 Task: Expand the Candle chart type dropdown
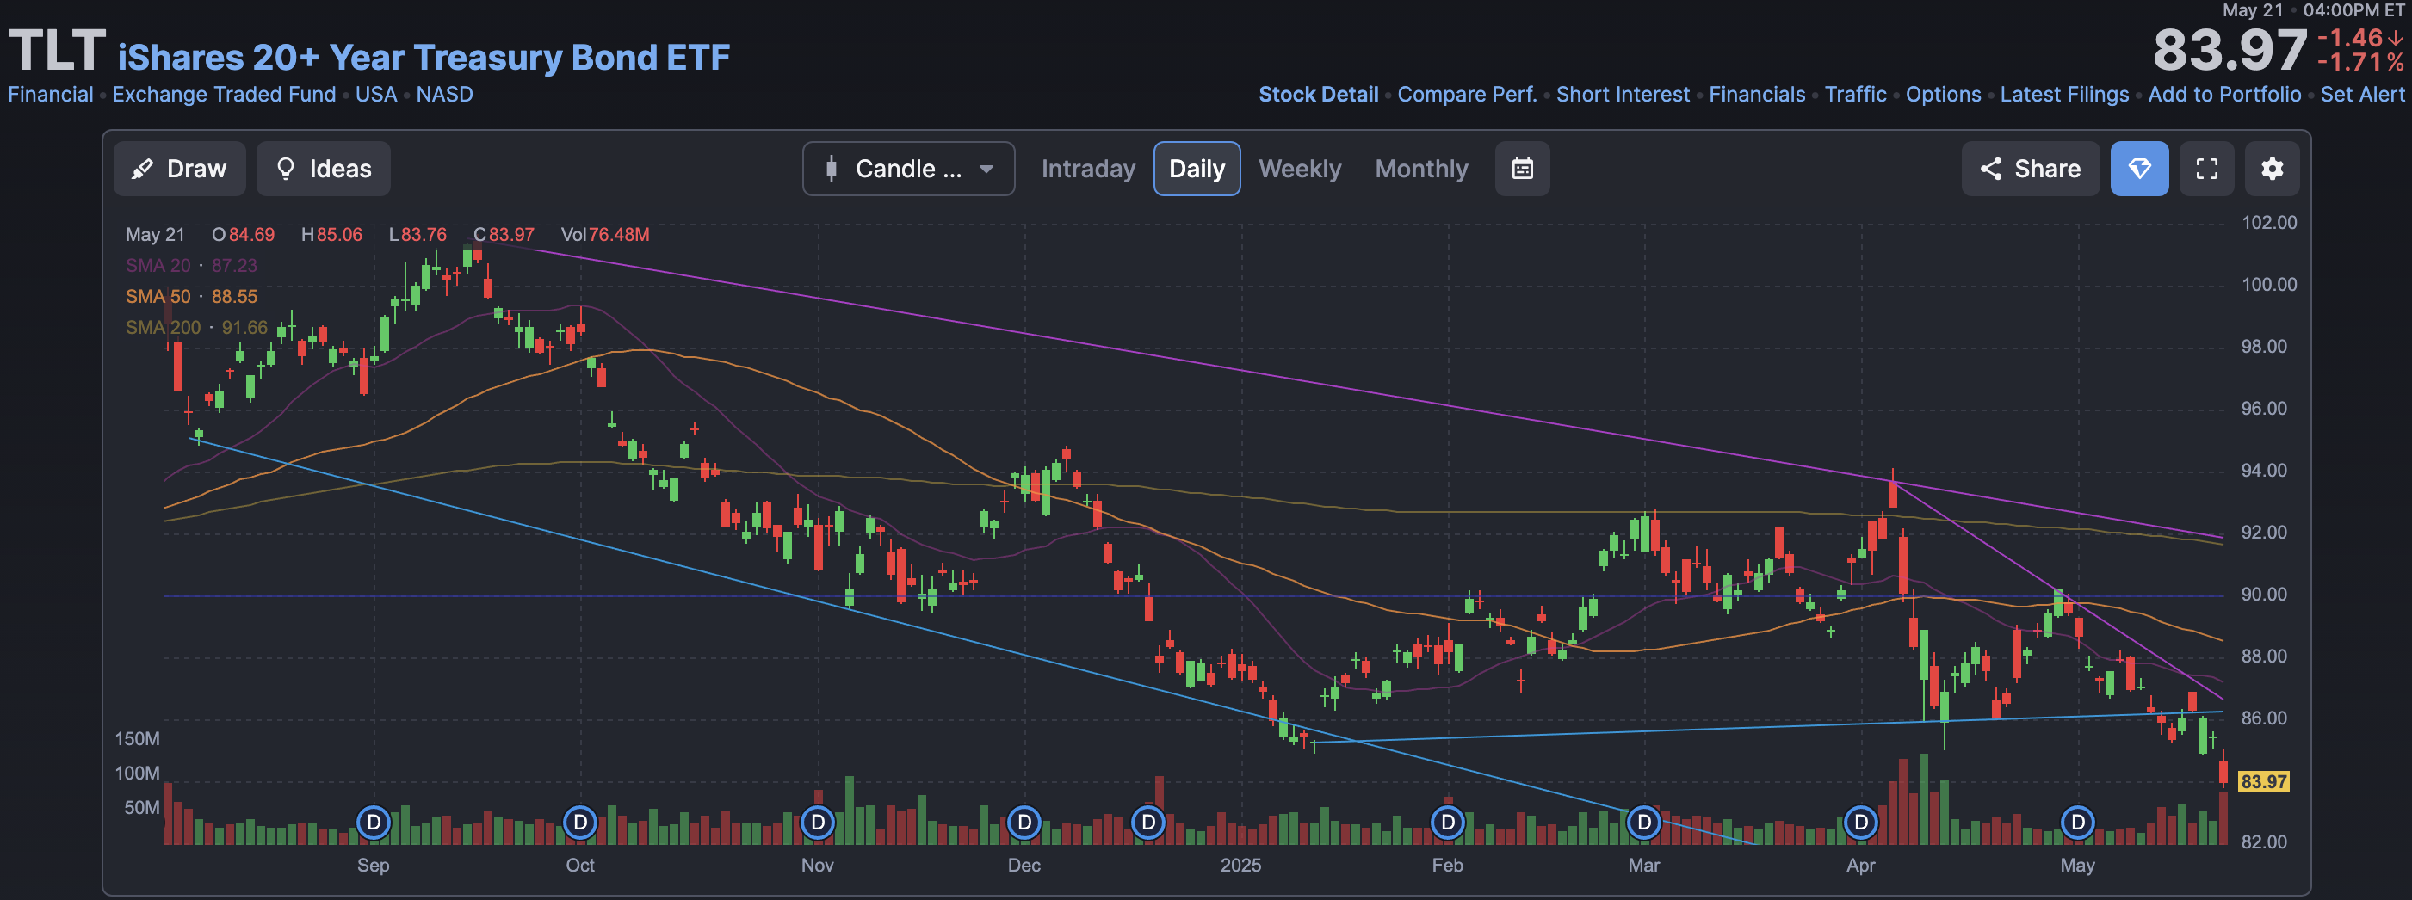(x=908, y=169)
